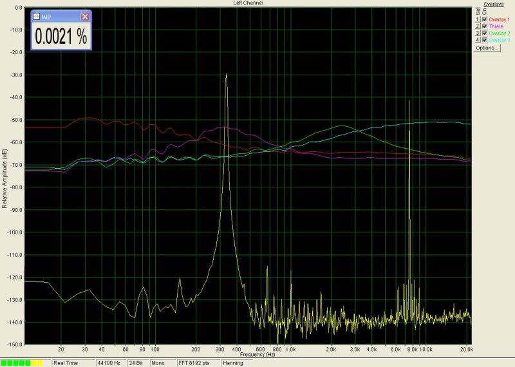The image size is (515, 367).
Task: Click the Overlays heading
Action: click(494, 5)
